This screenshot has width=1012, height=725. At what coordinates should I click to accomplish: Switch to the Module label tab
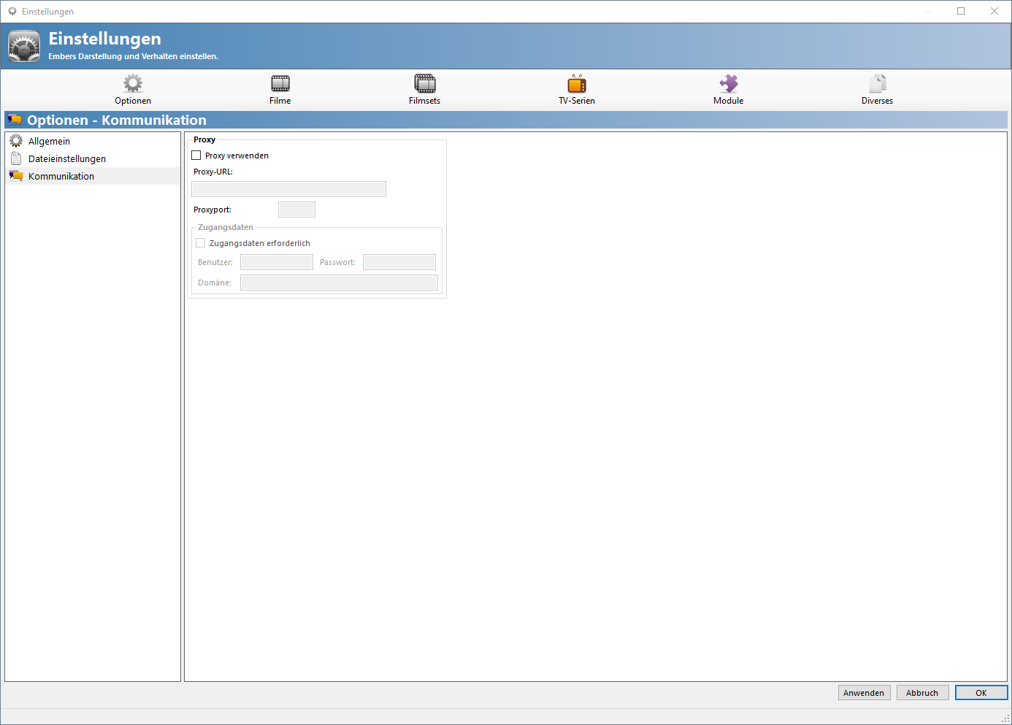click(x=729, y=101)
